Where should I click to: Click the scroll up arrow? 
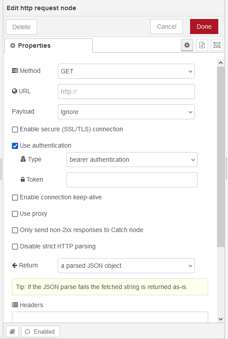point(221,63)
